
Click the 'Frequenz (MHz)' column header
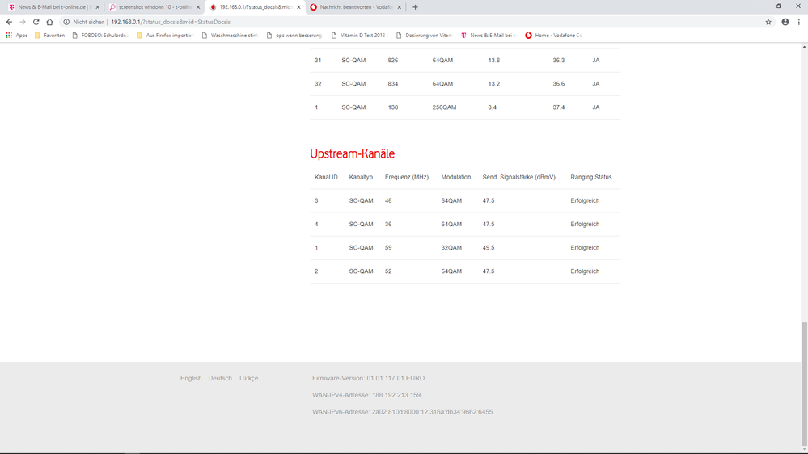pos(407,177)
